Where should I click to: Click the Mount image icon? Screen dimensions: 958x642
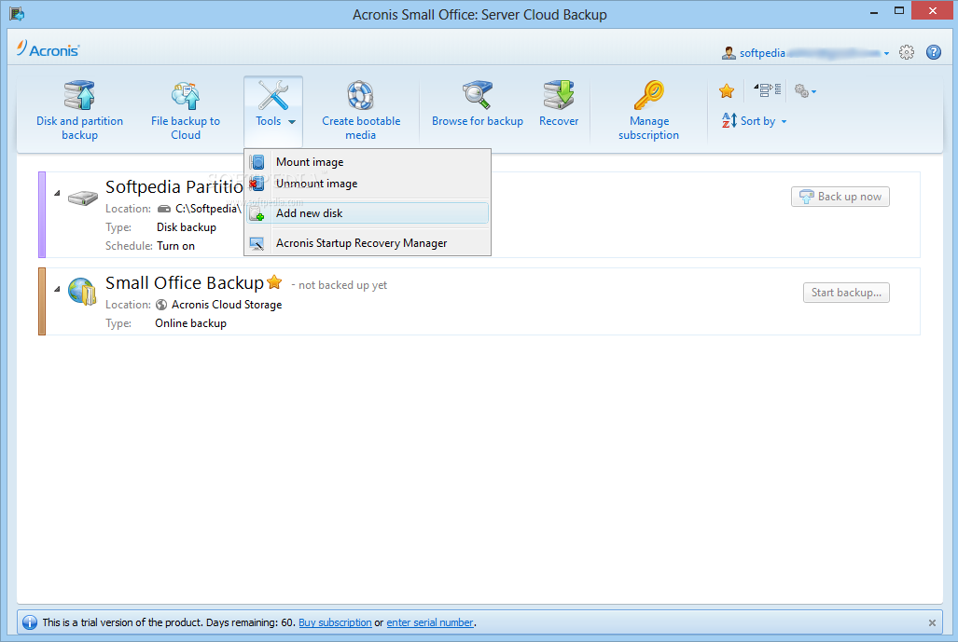click(x=257, y=162)
